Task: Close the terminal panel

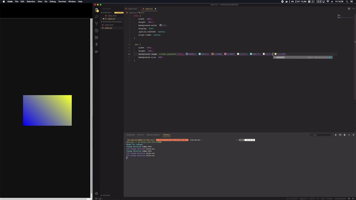Action: (353, 135)
